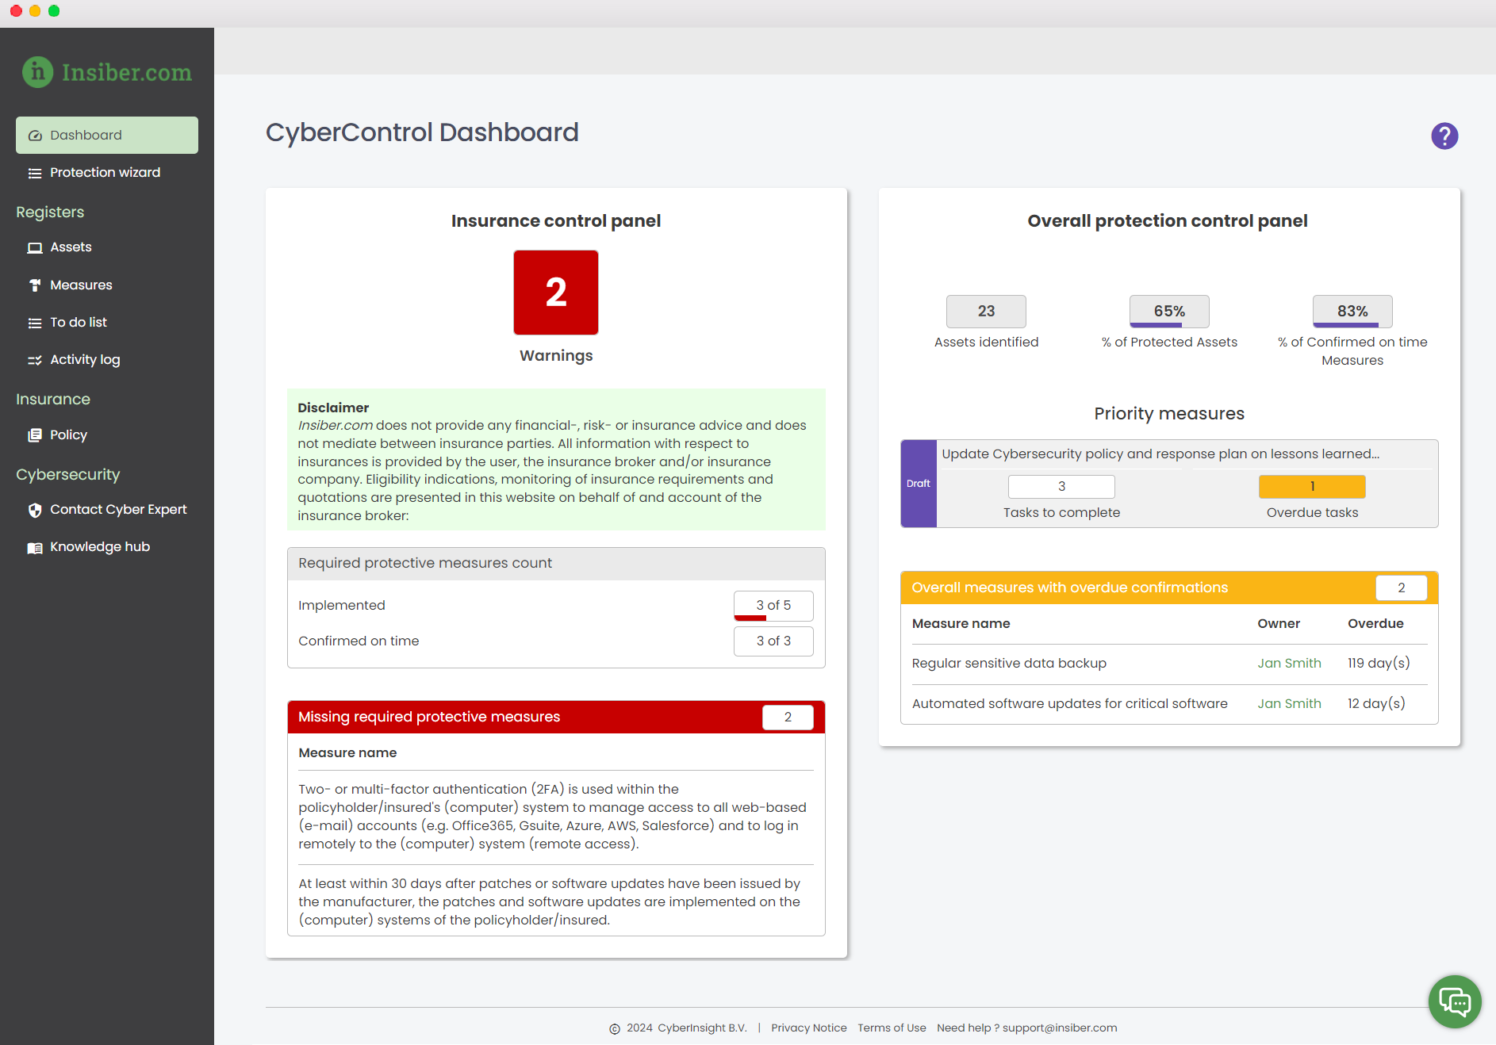This screenshot has width=1496, height=1045.
Task: Click the help question mark icon
Action: click(1444, 136)
